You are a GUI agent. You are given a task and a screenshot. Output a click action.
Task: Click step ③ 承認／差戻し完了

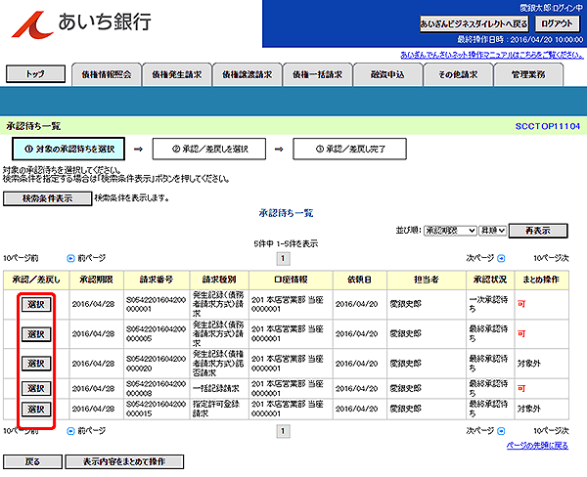coord(349,149)
